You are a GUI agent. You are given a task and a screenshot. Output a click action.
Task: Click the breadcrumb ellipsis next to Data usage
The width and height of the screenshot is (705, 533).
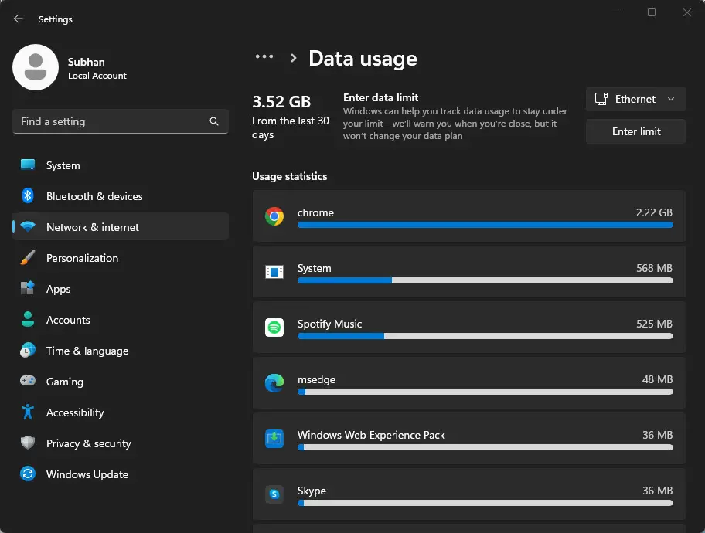264,56
